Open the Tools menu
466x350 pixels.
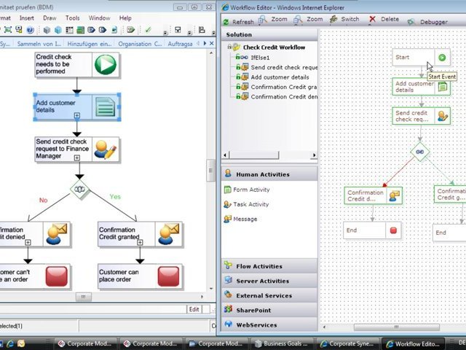pyautogui.click(x=73, y=17)
